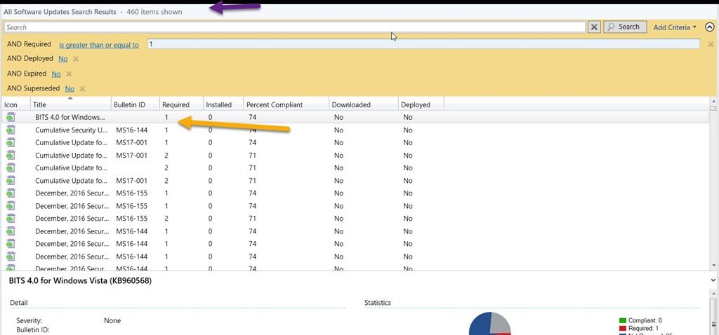This screenshot has width=719, height=335.
Task: Collapse the update details pane chevron
Action: click(713, 280)
